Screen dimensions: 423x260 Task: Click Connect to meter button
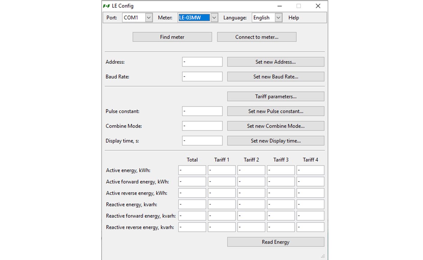click(x=256, y=37)
